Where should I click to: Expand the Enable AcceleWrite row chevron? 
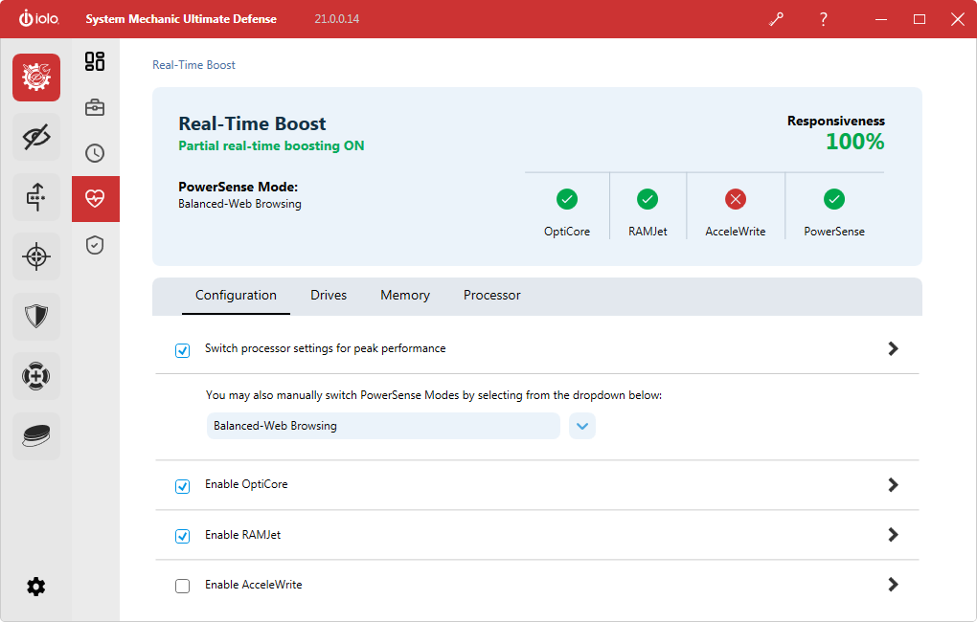point(893,585)
